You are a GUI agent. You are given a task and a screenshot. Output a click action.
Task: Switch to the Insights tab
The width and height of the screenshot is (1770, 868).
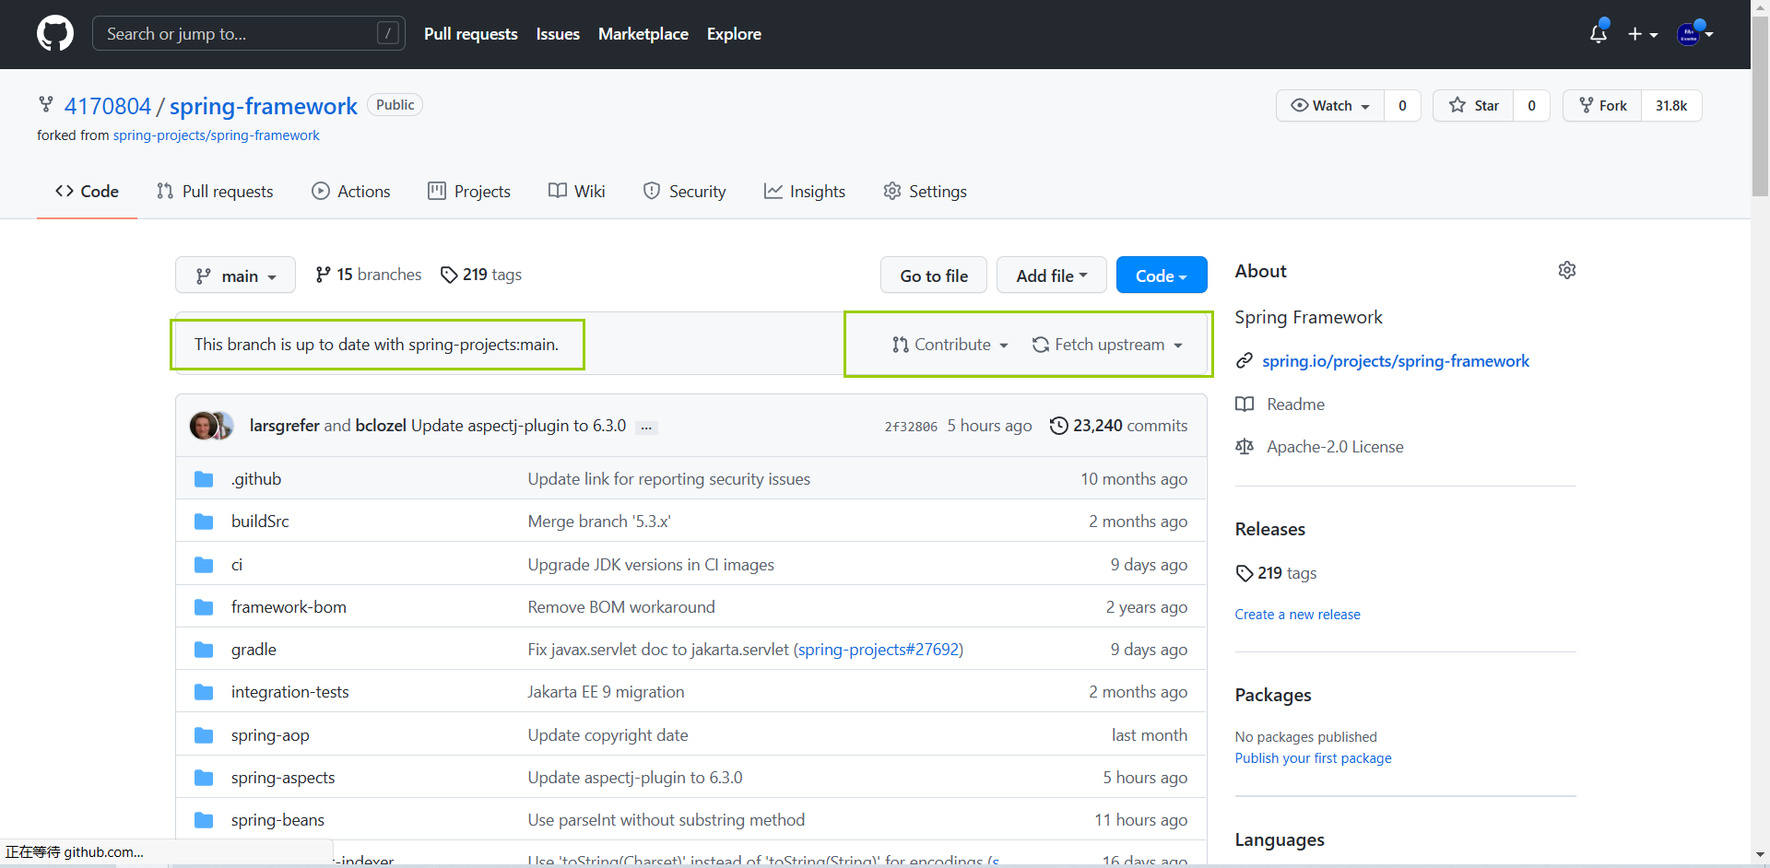click(x=805, y=192)
